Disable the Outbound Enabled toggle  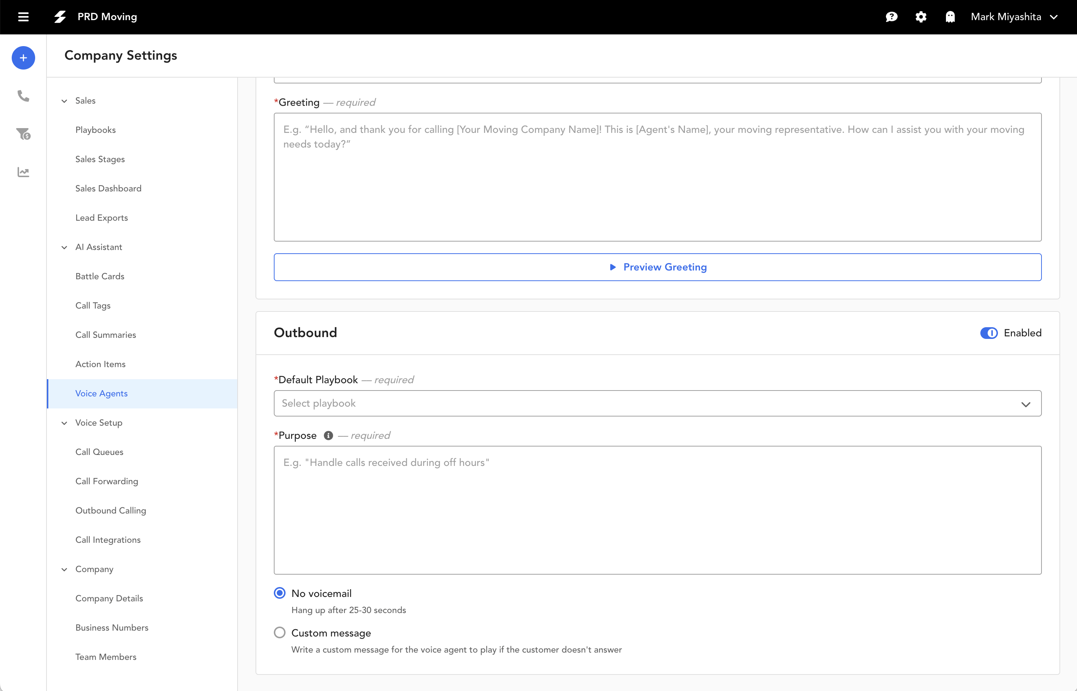click(989, 333)
